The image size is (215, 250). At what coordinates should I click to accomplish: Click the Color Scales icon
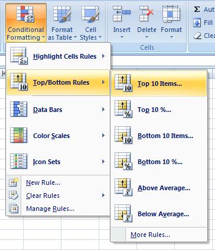18,135
